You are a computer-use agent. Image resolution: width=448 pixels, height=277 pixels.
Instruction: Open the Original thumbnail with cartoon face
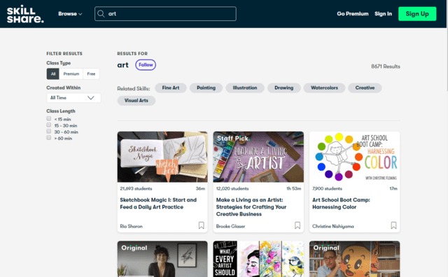pos(355,259)
